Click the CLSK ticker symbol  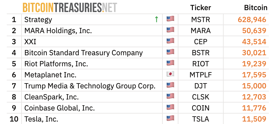(201, 97)
